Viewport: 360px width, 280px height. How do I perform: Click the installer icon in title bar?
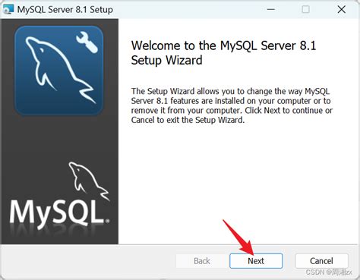(8, 9)
